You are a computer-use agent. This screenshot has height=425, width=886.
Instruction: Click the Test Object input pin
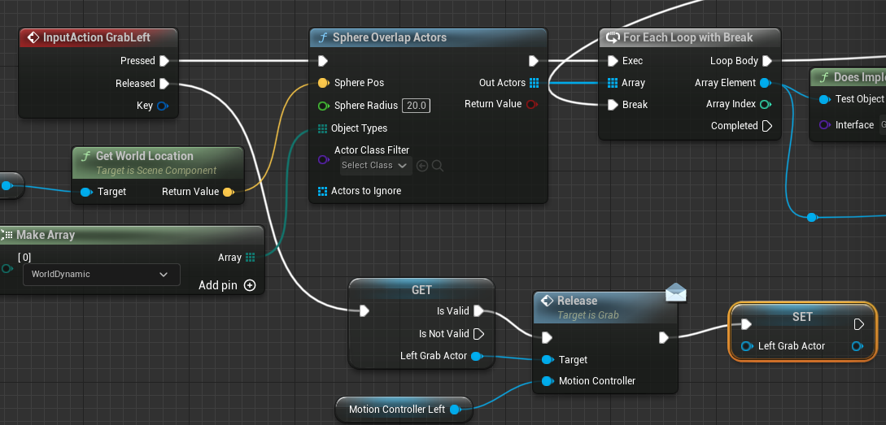(x=824, y=99)
